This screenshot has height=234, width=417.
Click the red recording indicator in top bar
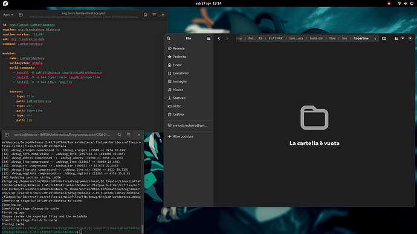click(389, 4)
